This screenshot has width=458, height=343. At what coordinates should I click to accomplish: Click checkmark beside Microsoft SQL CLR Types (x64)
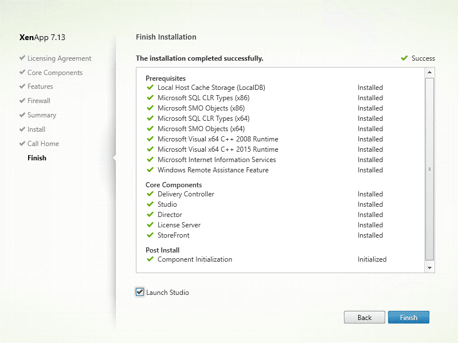150,118
